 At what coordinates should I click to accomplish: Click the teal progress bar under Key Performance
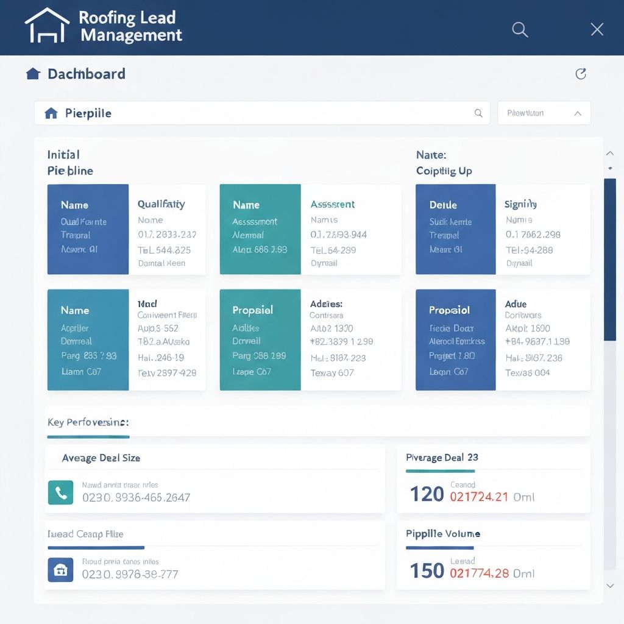click(88, 436)
